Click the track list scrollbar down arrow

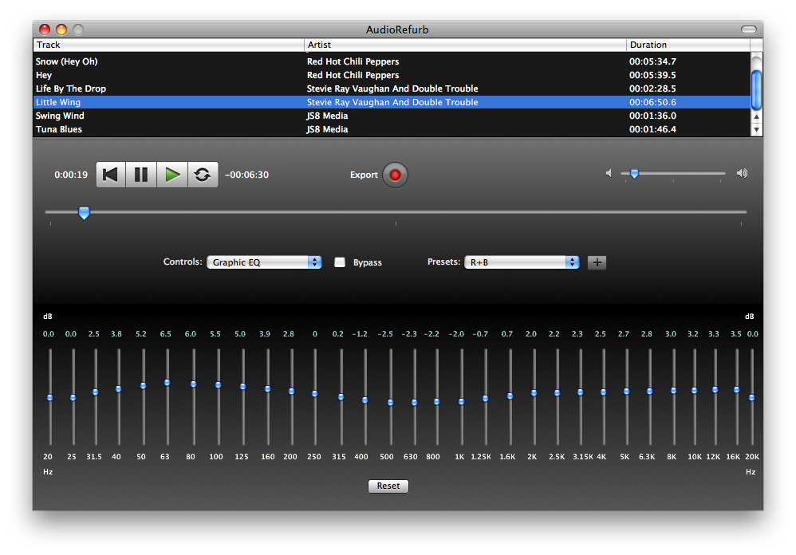pos(756,130)
